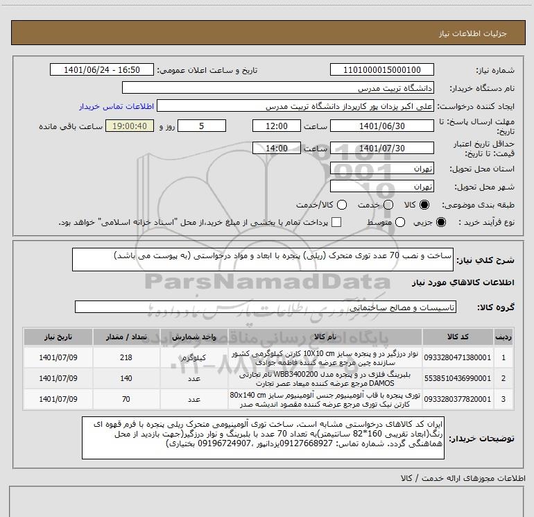Click the request creator name field

tap(295, 106)
